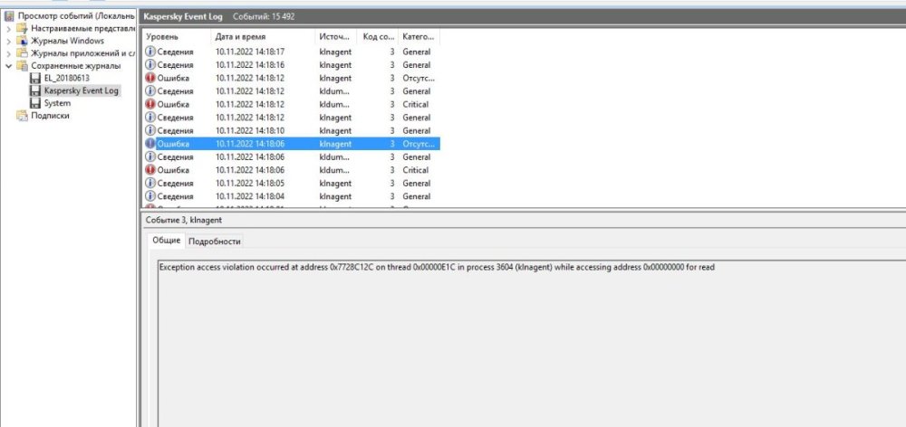Click the info icon of the 14:18:17 event
Screen dimensions: 906x427
[150, 52]
